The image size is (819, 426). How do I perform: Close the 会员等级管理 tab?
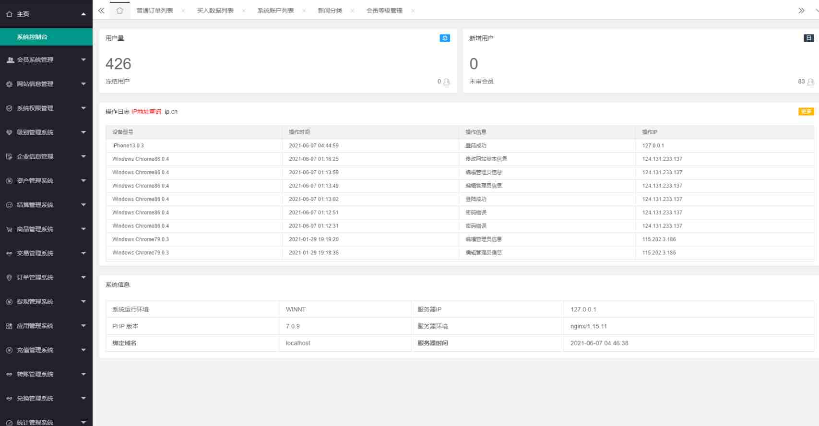[x=413, y=11]
